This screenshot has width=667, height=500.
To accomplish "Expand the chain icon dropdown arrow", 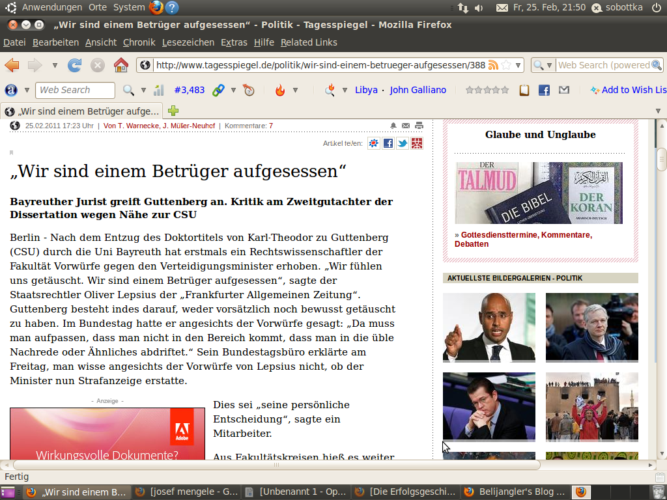I will pos(233,90).
